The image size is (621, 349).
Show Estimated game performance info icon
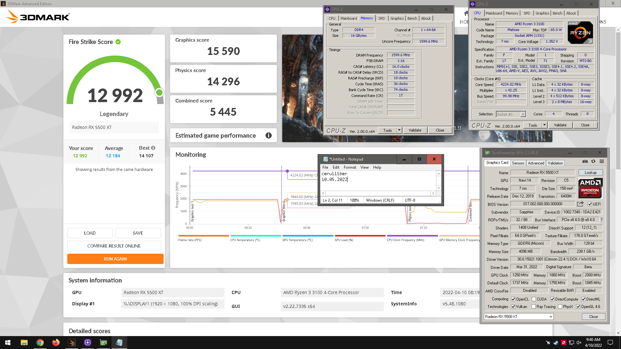[268, 135]
